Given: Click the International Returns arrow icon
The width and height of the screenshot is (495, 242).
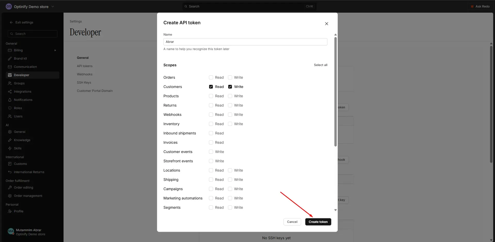Looking at the screenshot, I should point(10,172).
